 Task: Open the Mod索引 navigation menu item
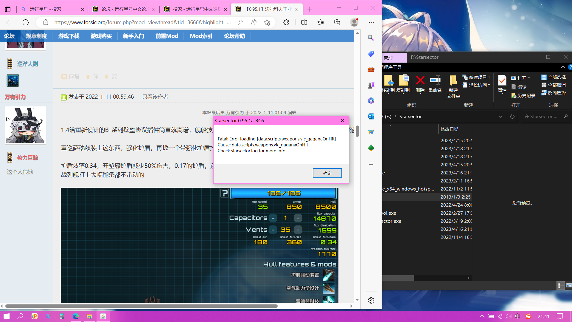click(201, 36)
